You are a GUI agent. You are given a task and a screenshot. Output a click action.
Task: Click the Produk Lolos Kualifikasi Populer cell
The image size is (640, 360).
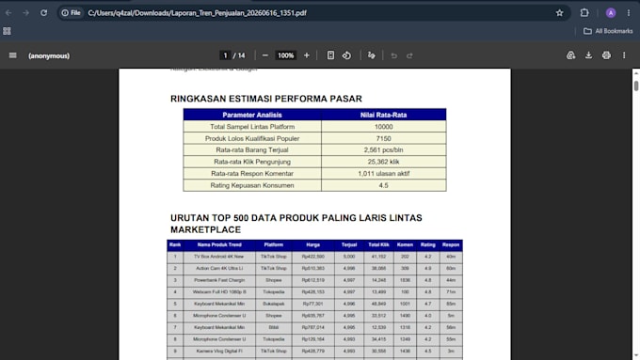[252, 138]
